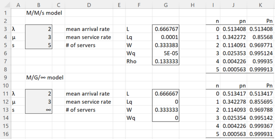Select row header 8

tap(5, 69)
